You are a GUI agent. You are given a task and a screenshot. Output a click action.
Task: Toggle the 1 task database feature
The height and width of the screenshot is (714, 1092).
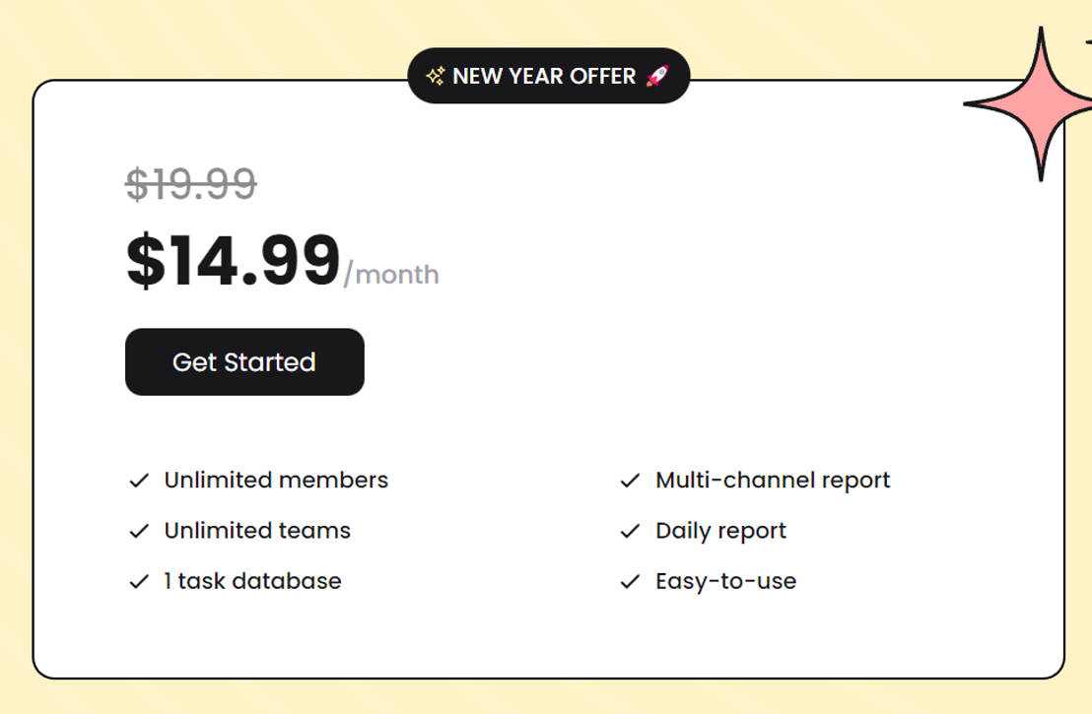point(251,581)
